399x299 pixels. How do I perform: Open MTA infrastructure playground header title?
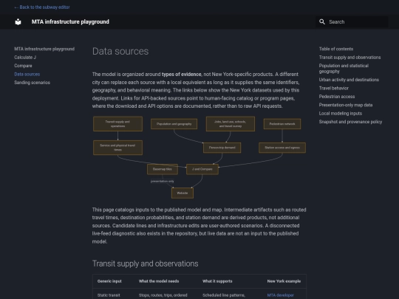(70, 22)
